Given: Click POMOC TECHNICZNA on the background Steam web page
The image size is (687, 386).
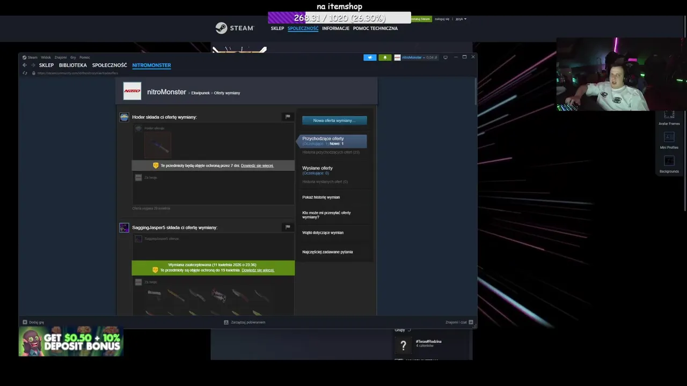Looking at the screenshot, I should 375,28.
